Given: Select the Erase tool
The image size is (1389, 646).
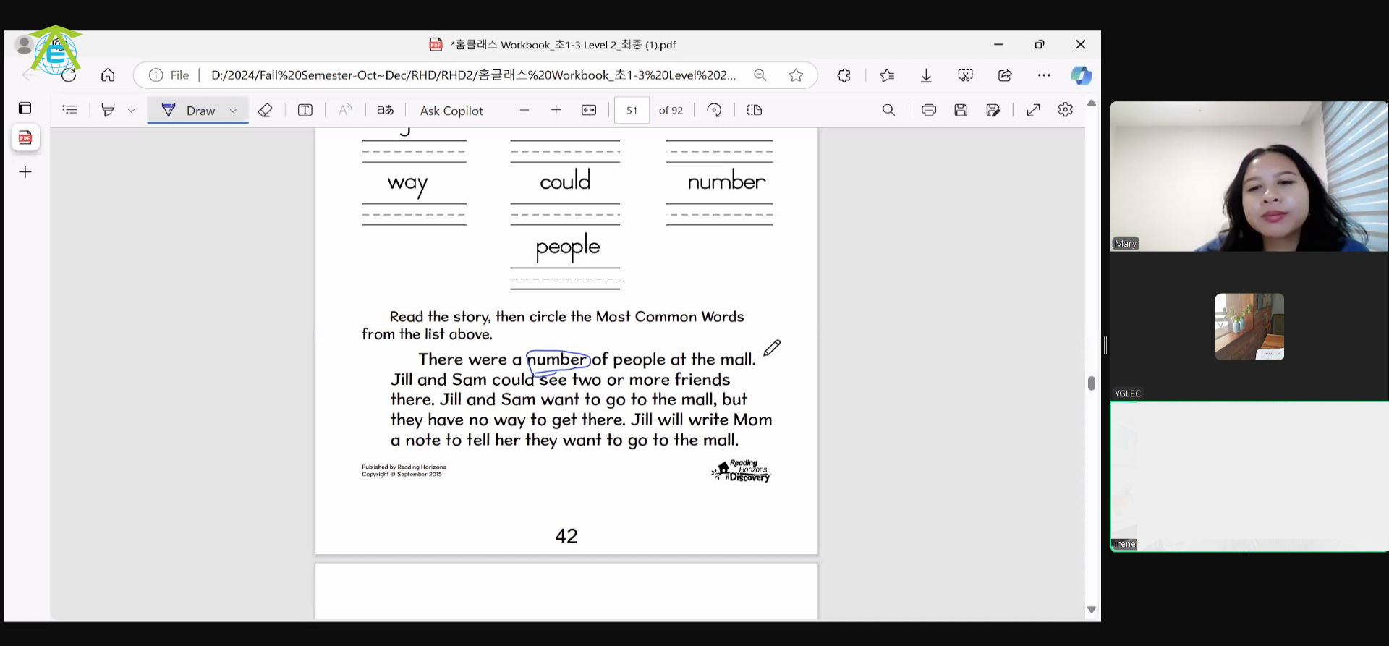Looking at the screenshot, I should [x=265, y=110].
